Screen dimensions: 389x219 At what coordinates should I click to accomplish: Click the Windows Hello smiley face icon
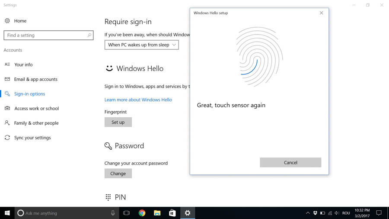109,68
